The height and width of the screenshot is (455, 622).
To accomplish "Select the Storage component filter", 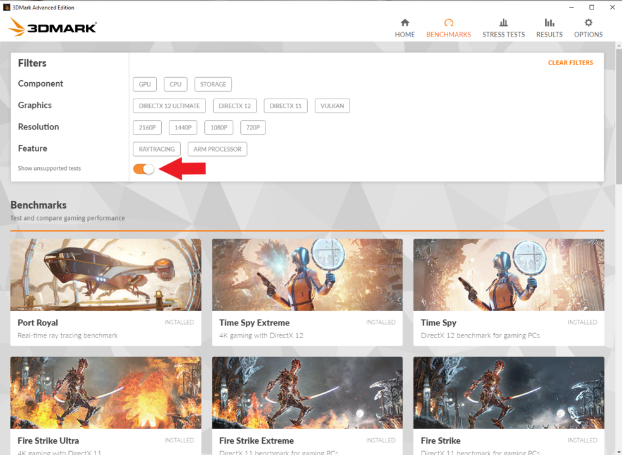I will tap(213, 84).
